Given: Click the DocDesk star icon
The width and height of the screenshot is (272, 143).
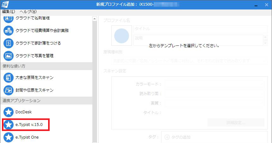Looking at the screenshot, I should tap(8, 112).
